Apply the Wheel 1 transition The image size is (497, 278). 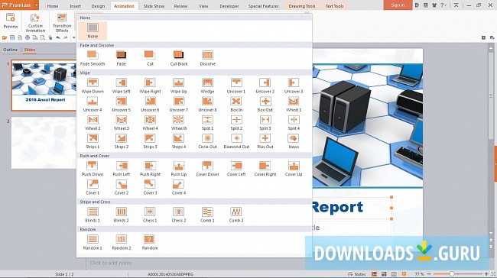294,104
